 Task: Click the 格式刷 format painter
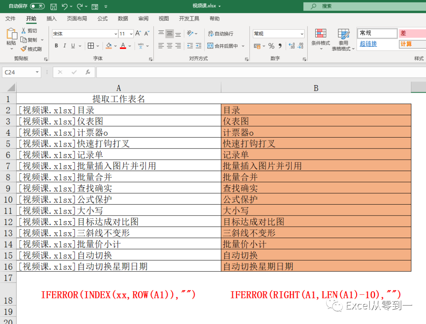pos(31,49)
